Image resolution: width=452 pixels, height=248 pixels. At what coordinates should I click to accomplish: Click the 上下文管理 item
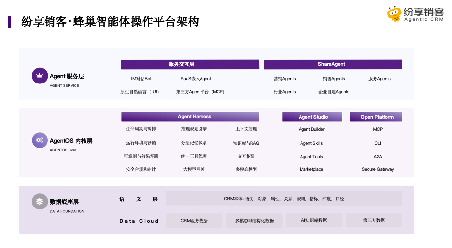246,129
